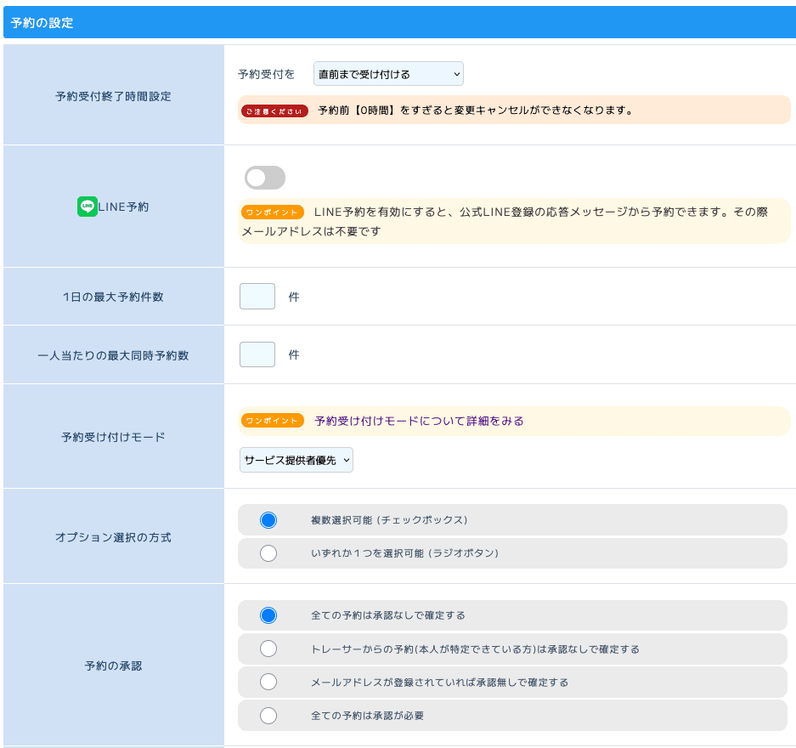The height and width of the screenshot is (748, 796).
Task: Click the 予約の設定 header bar
Action: click(399, 22)
